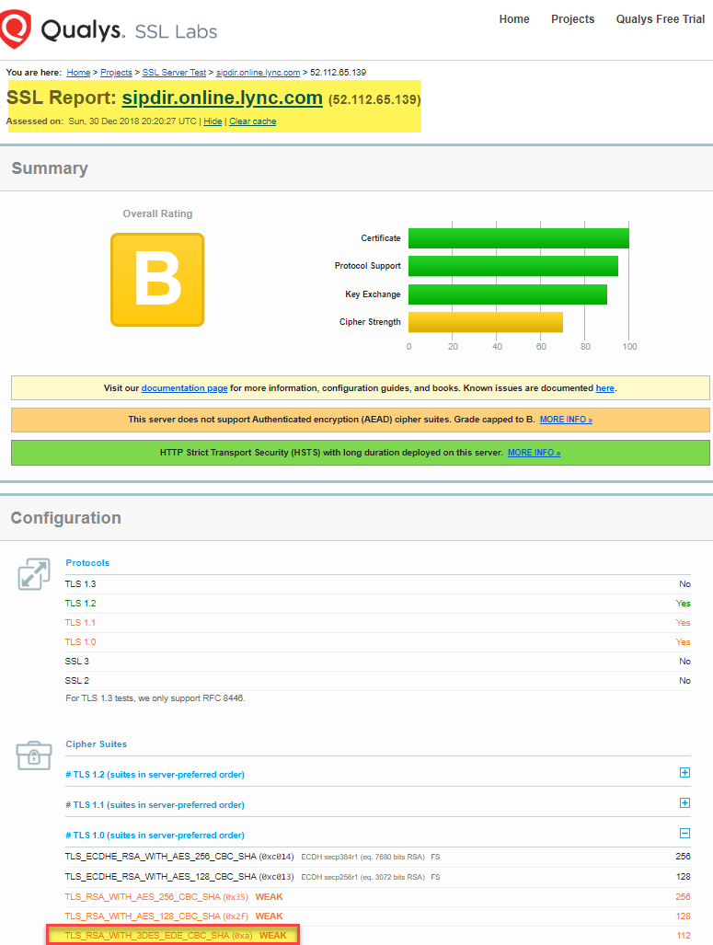Viewport: 713px width, 945px height.
Task: Click 'TLS_ECDHE_RSA_WITH_AES_128_CBC_SHA' cipher name
Action: [161, 877]
